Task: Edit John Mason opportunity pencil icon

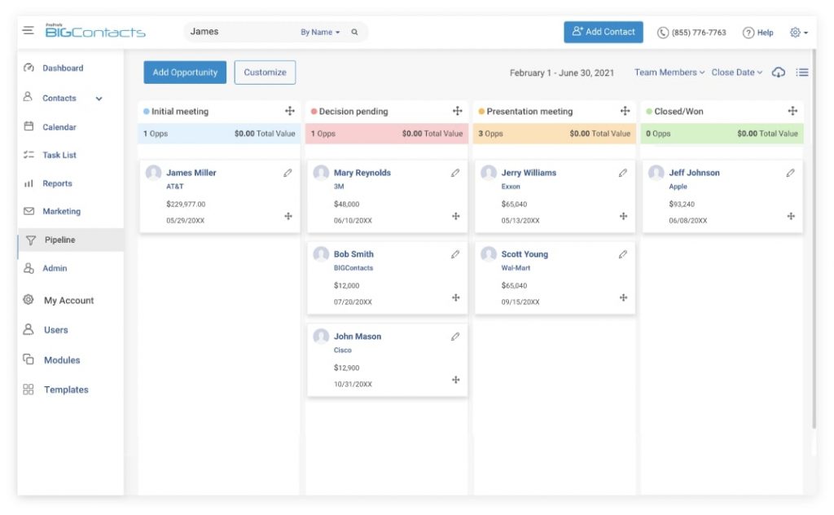Action: click(x=455, y=337)
